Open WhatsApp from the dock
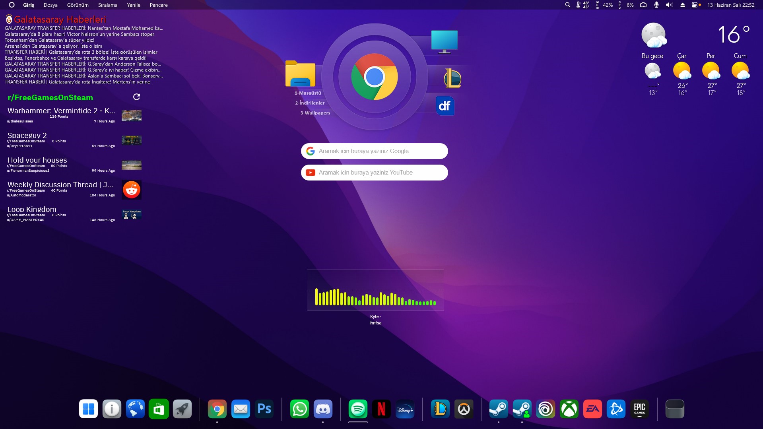 (x=299, y=409)
